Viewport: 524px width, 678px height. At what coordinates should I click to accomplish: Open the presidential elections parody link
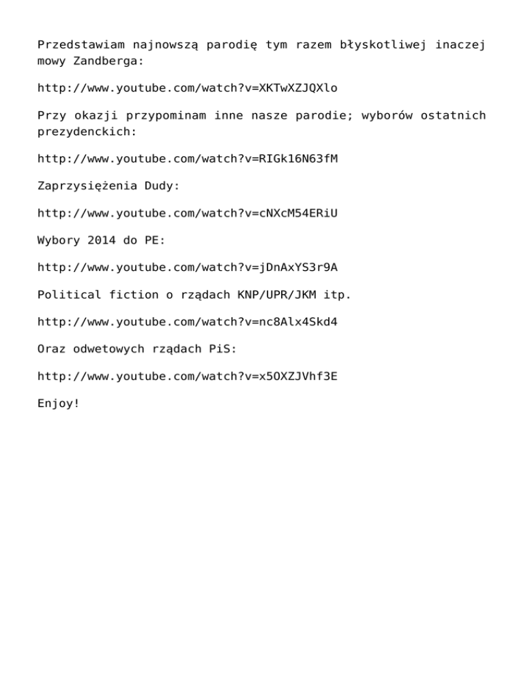pos(188,159)
